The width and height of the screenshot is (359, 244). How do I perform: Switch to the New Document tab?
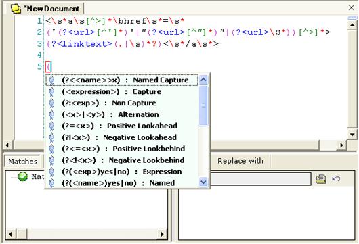coord(45,9)
